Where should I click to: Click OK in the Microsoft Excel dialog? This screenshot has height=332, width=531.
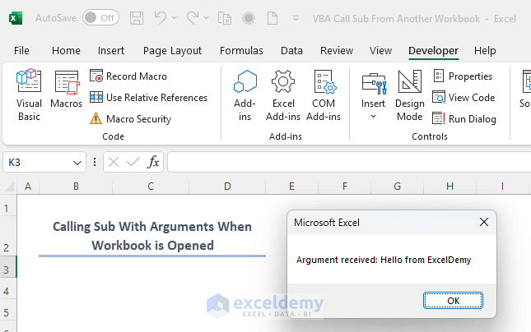coord(453,301)
